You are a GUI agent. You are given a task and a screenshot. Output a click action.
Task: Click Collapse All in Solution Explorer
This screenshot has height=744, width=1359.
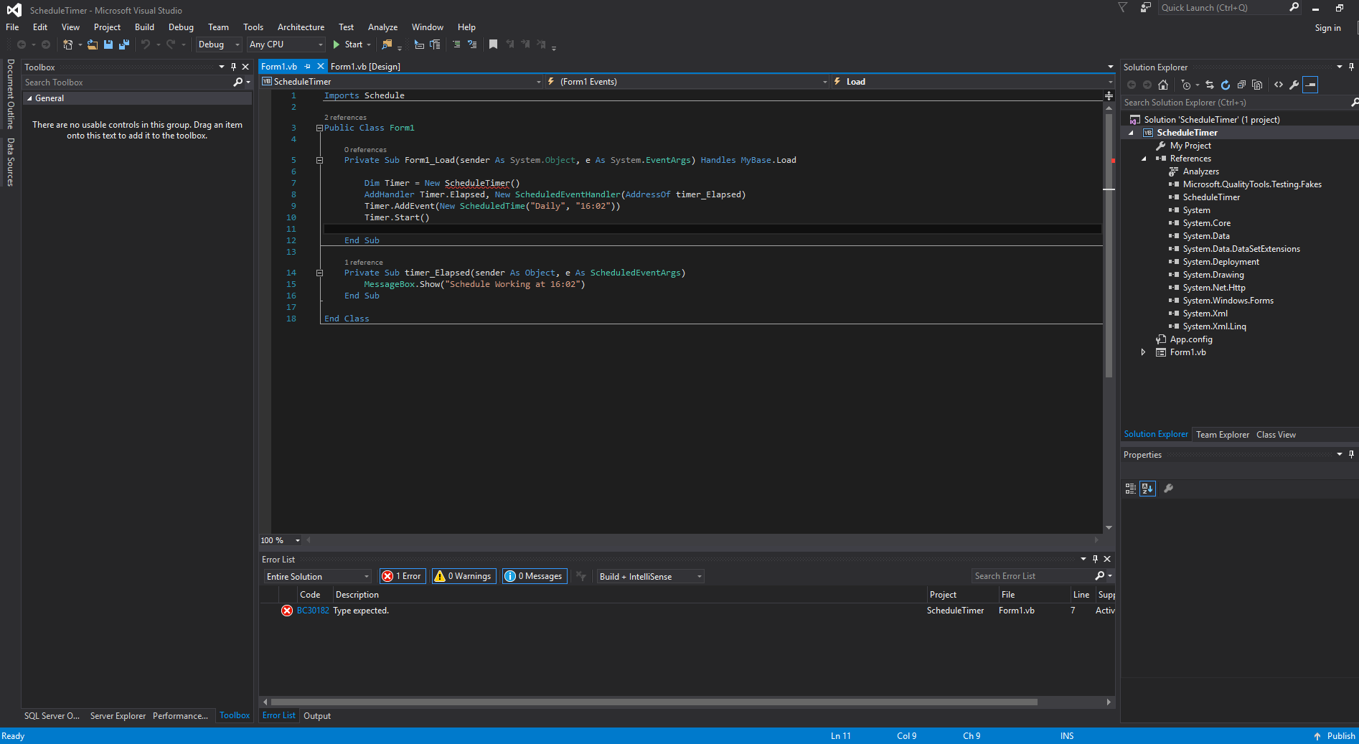(x=1241, y=85)
